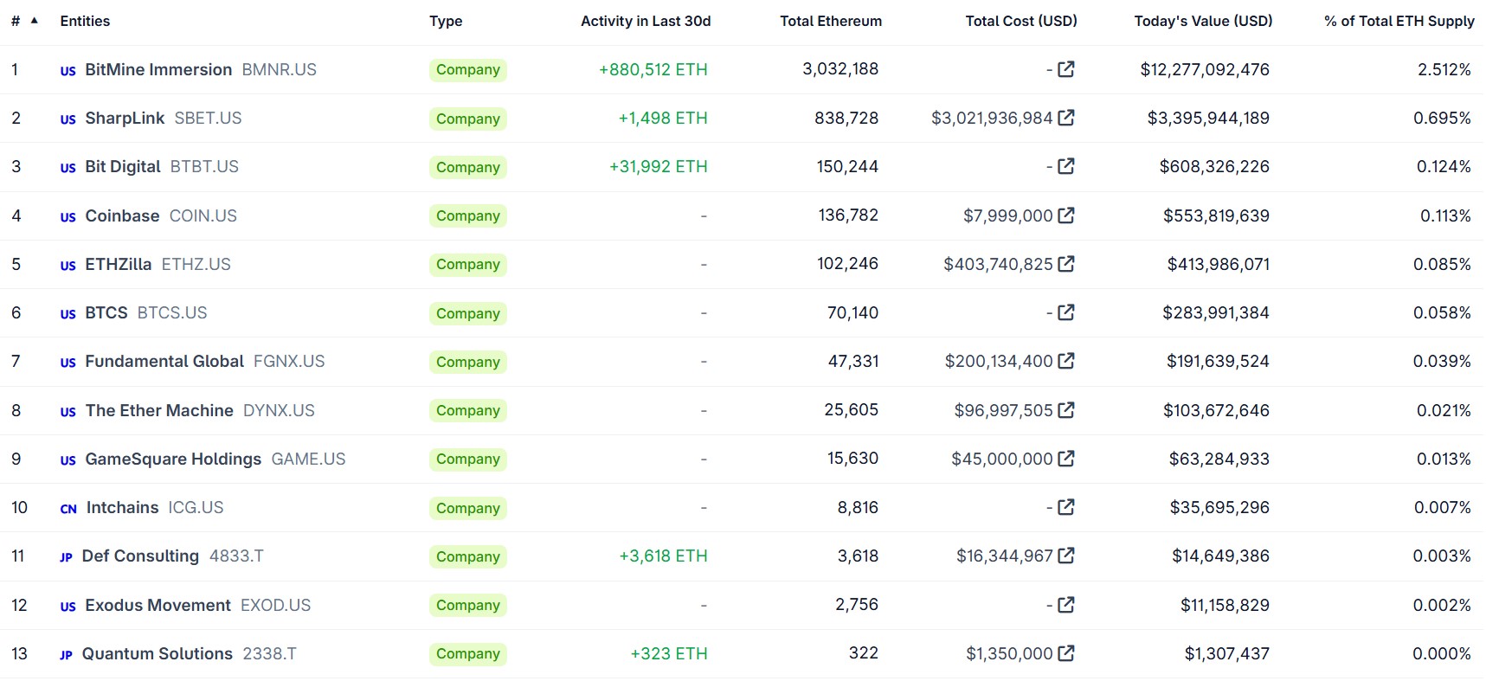
Task: Open external link beside Fundamental Global $200,134,400
Action: [x=1066, y=360]
